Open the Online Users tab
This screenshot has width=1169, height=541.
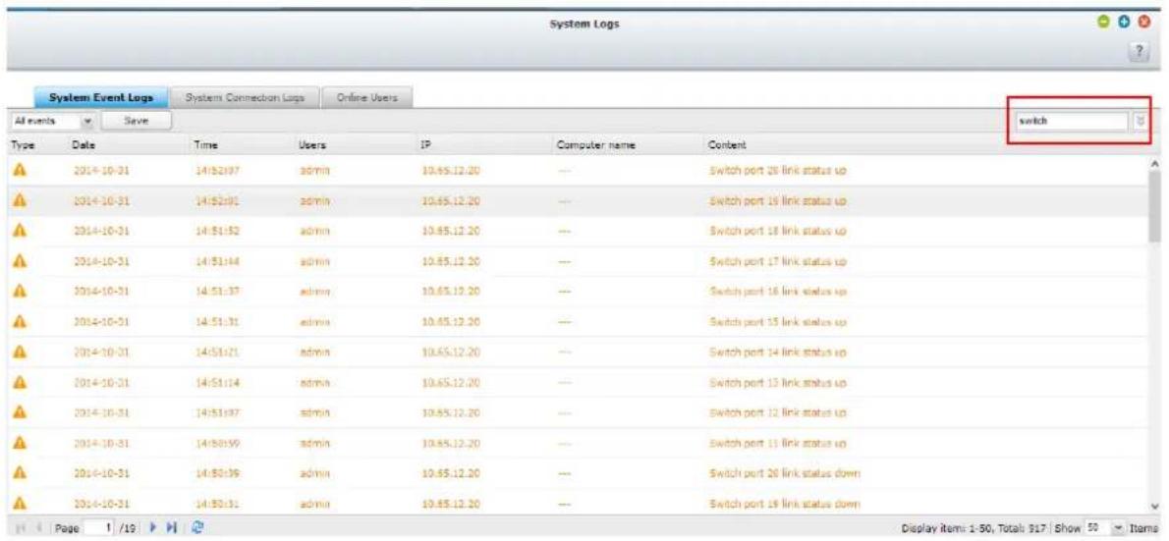click(367, 97)
